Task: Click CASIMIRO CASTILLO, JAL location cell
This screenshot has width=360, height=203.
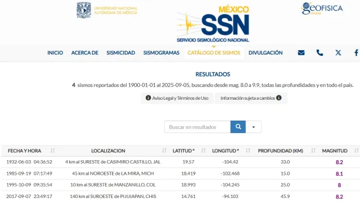Action: tap(112, 162)
